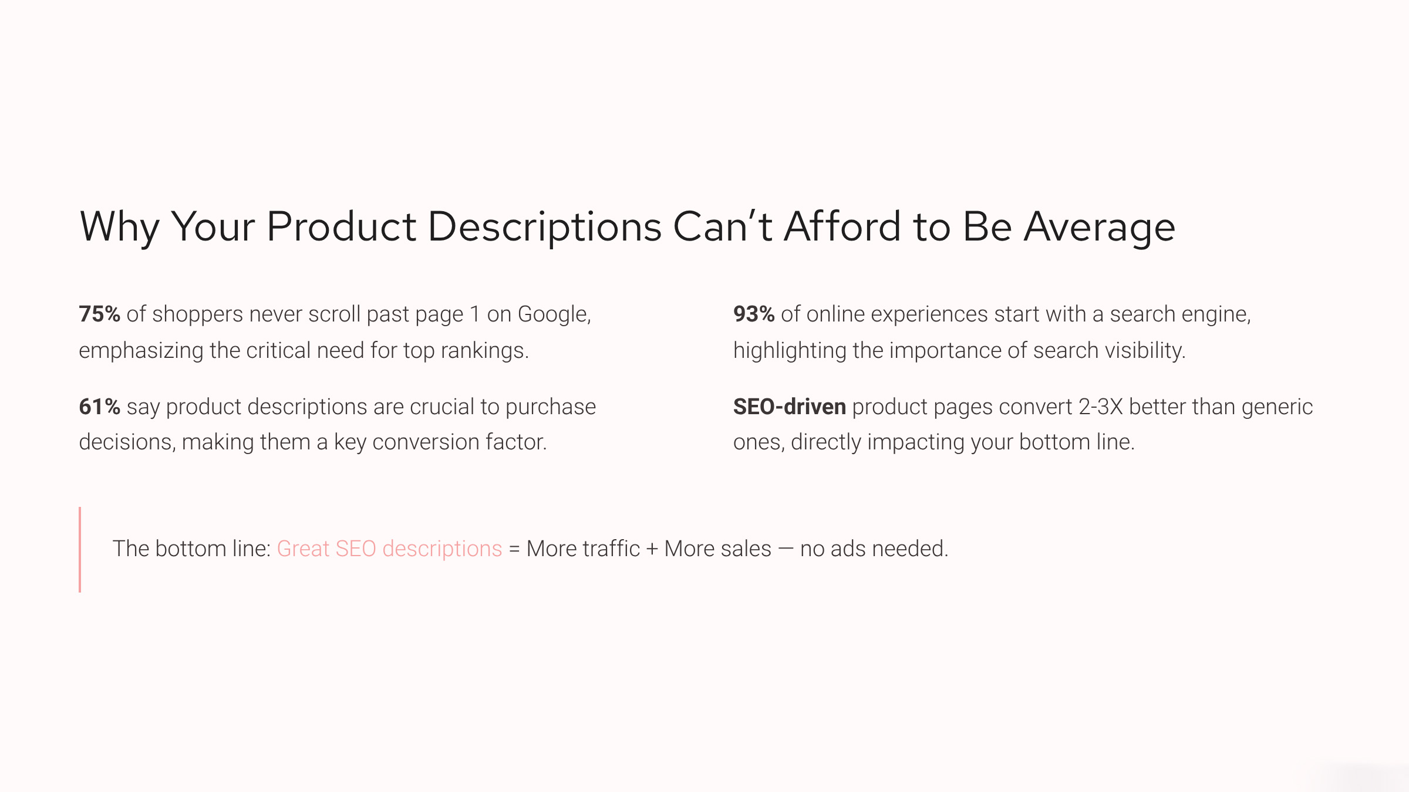Viewport: 1409px width, 792px height.
Task: Click the words 'More traffic' in the callout
Action: coord(582,549)
